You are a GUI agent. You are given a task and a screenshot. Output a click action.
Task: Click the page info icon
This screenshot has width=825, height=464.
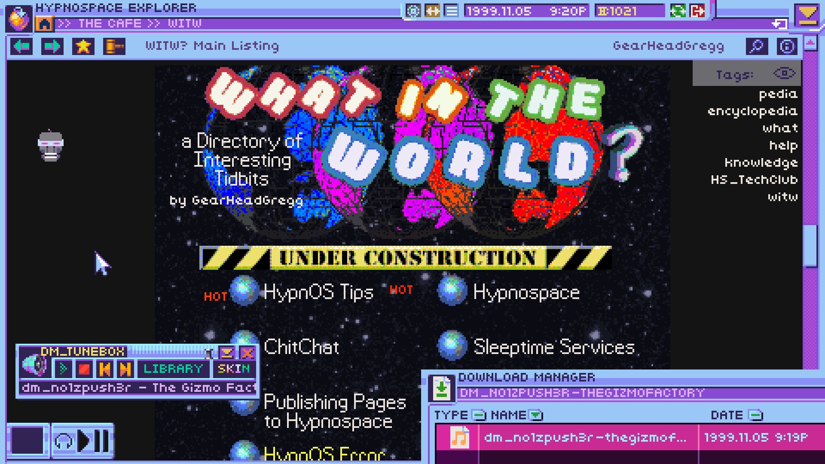click(x=787, y=46)
